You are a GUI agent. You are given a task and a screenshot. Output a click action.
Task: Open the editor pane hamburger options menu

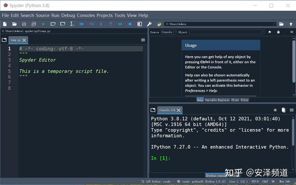click(x=143, y=40)
